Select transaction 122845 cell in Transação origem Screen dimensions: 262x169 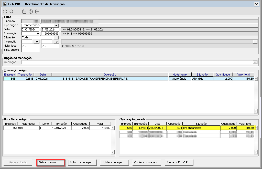click(x=25, y=79)
